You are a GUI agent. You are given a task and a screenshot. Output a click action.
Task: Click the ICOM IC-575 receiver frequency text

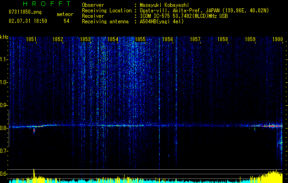point(184,16)
